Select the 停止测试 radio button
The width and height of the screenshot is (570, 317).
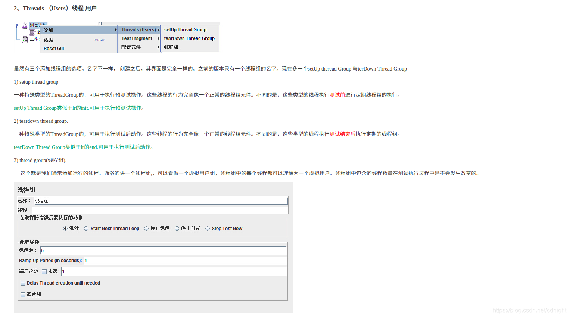click(x=177, y=229)
